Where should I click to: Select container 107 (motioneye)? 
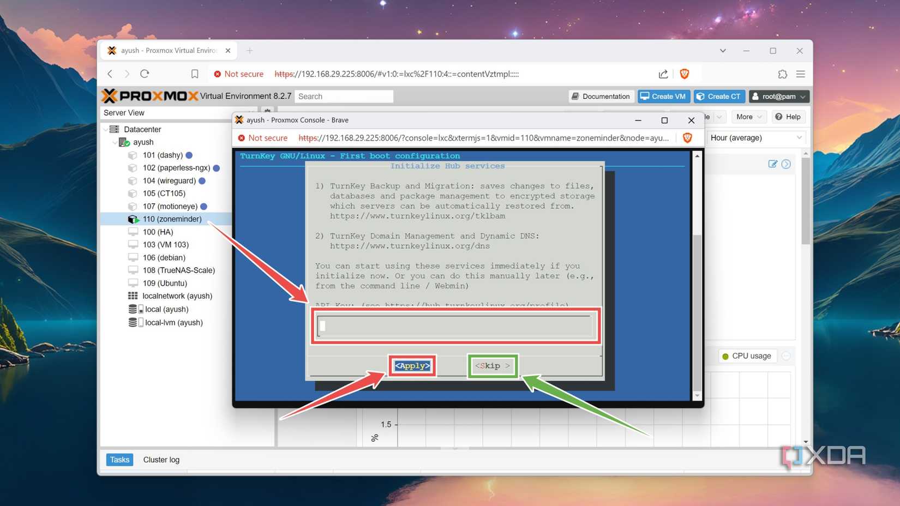point(170,207)
